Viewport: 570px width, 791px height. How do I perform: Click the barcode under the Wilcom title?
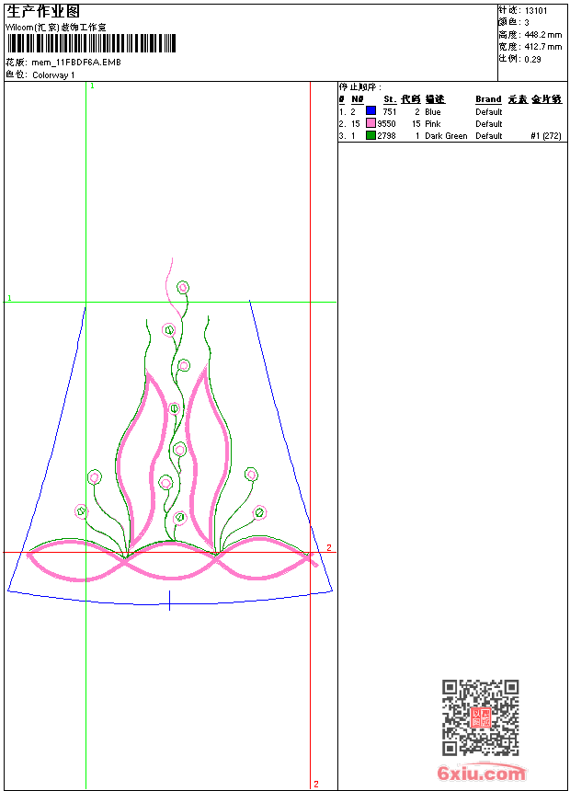tap(91, 43)
